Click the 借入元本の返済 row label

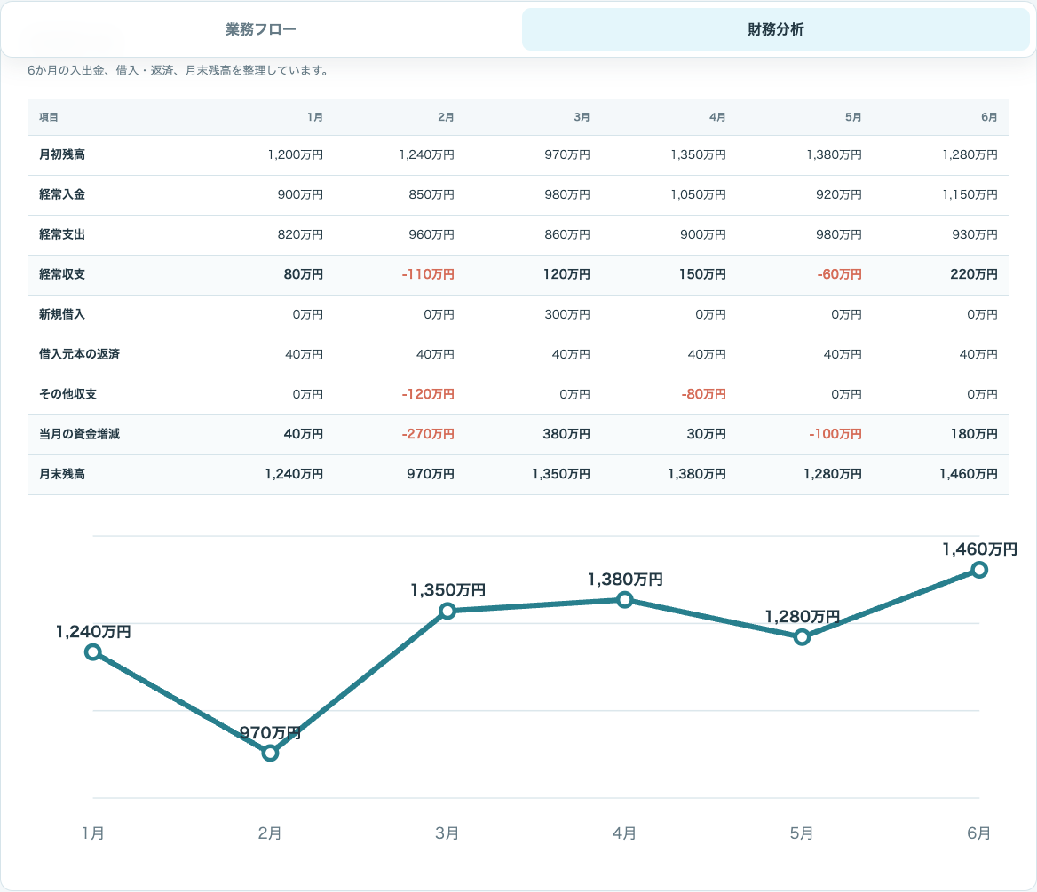click(79, 354)
